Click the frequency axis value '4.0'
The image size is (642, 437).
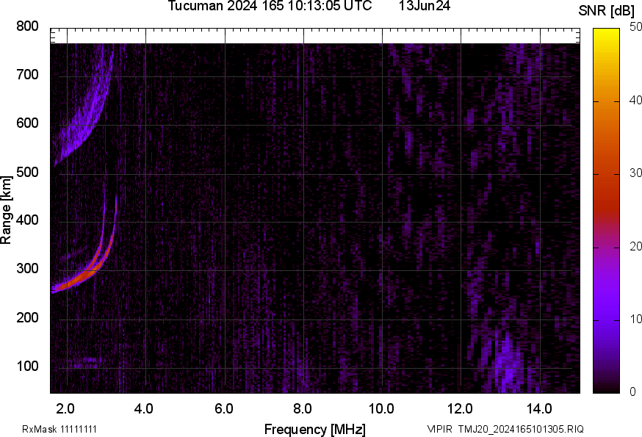click(x=144, y=409)
